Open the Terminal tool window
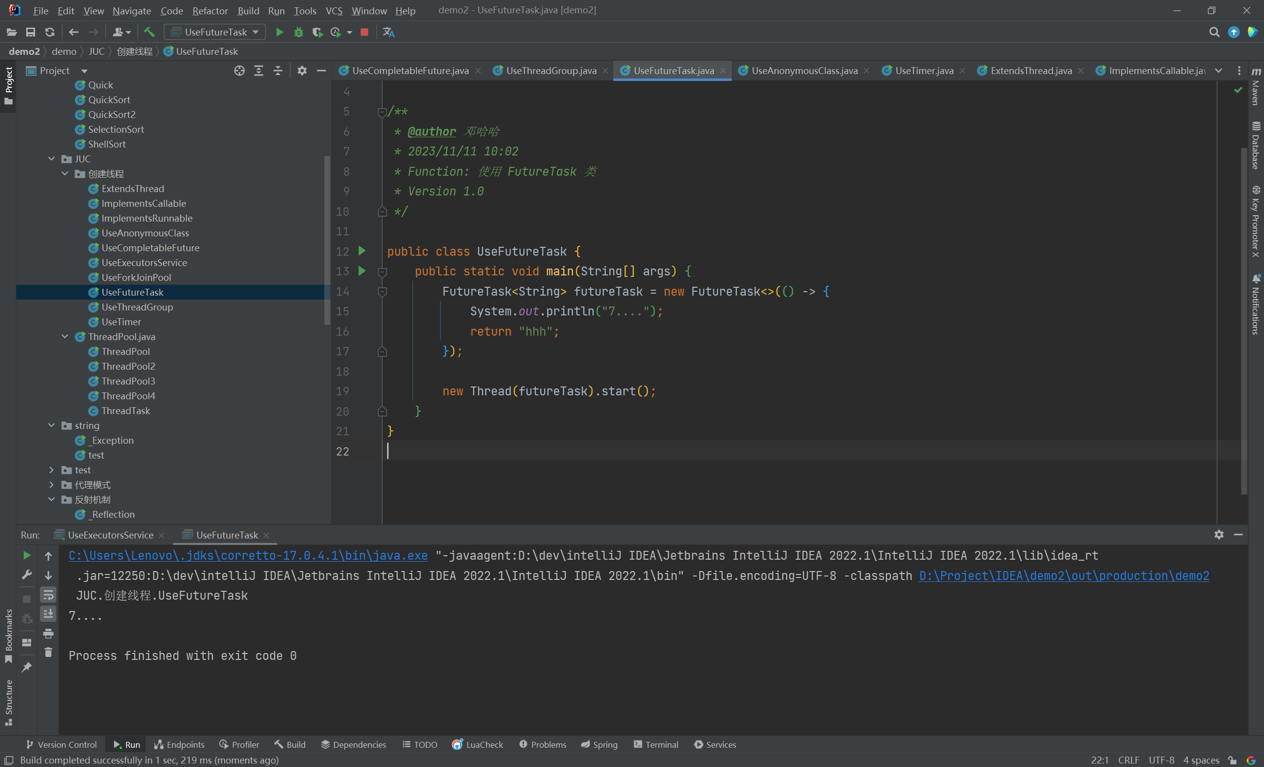1264x767 pixels. (x=656, y=744)
